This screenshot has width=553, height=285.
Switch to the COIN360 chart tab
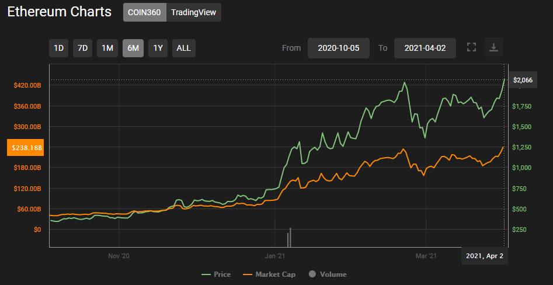pyautogui.click(x=145, y=12)
